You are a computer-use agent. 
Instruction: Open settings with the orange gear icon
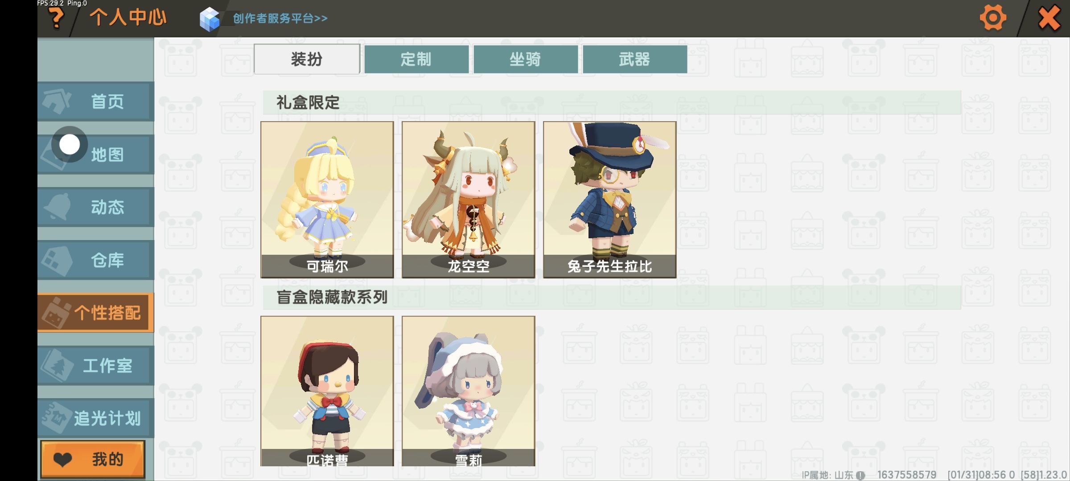coord(992,18)
